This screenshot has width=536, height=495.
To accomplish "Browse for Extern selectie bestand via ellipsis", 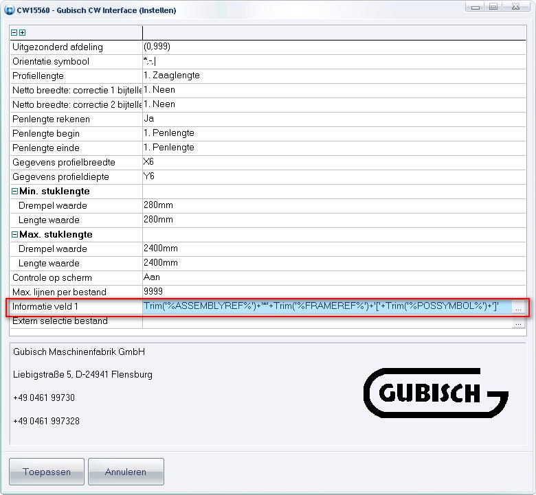I will pos(518,322).
